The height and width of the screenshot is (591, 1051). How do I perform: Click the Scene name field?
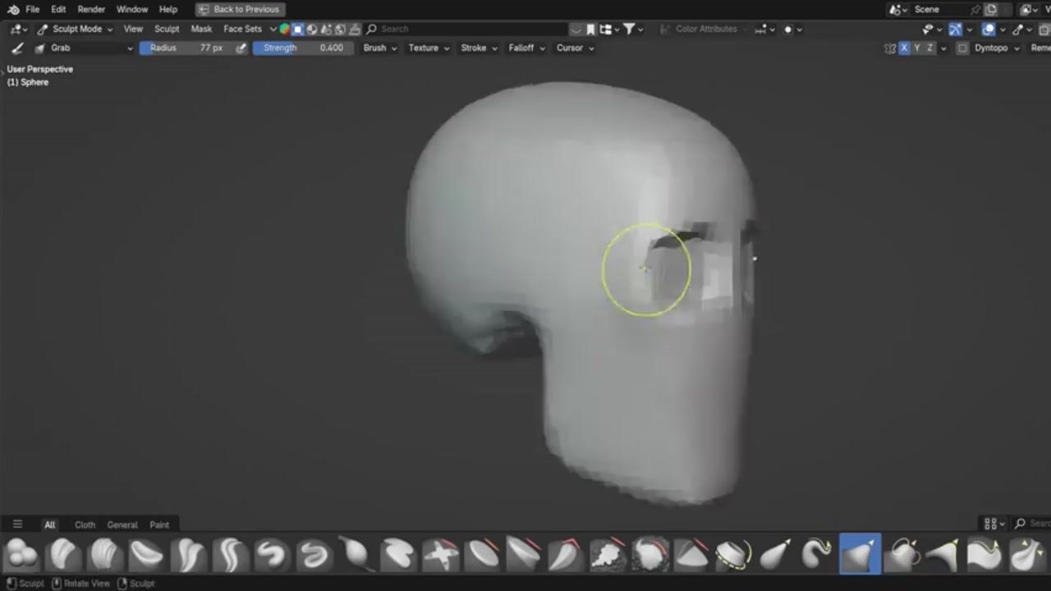tap(939, 10)
